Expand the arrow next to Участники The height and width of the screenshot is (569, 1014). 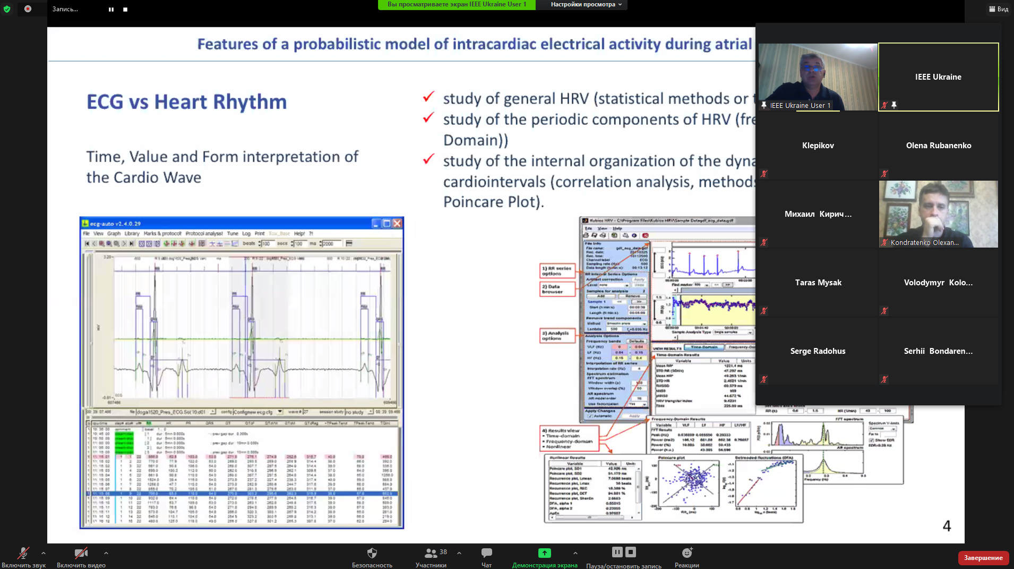[459, 553]
